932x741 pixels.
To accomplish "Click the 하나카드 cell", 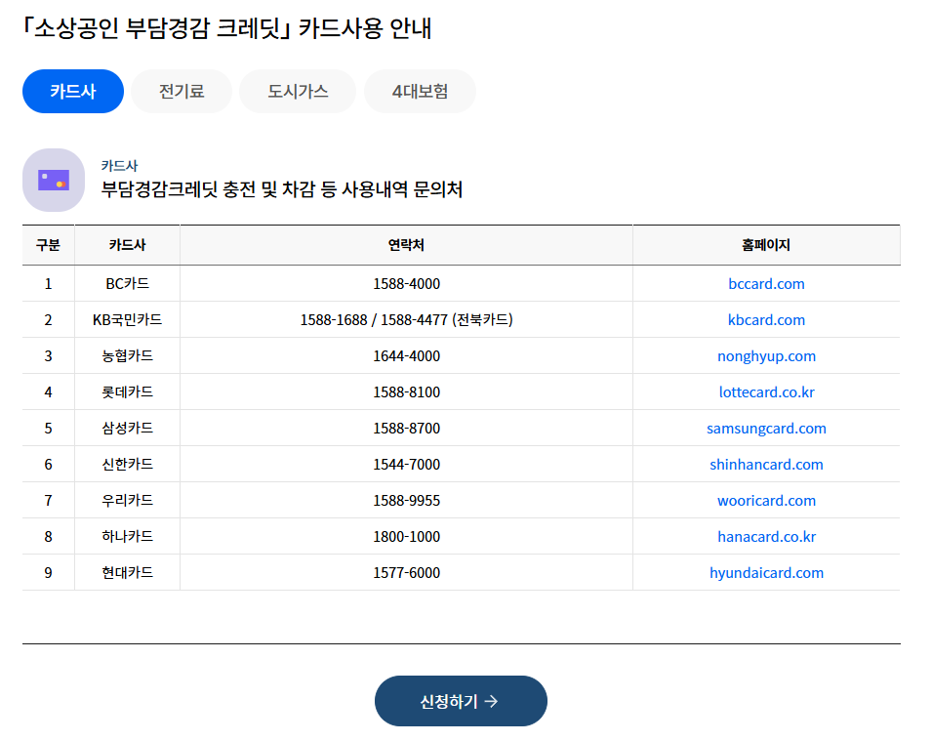I will click(127, 536).
